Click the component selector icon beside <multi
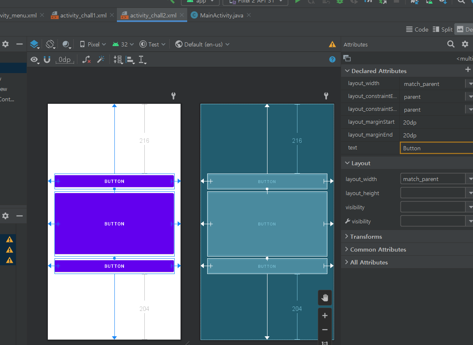This screenshot has height=345, width=473. [347, 58]
